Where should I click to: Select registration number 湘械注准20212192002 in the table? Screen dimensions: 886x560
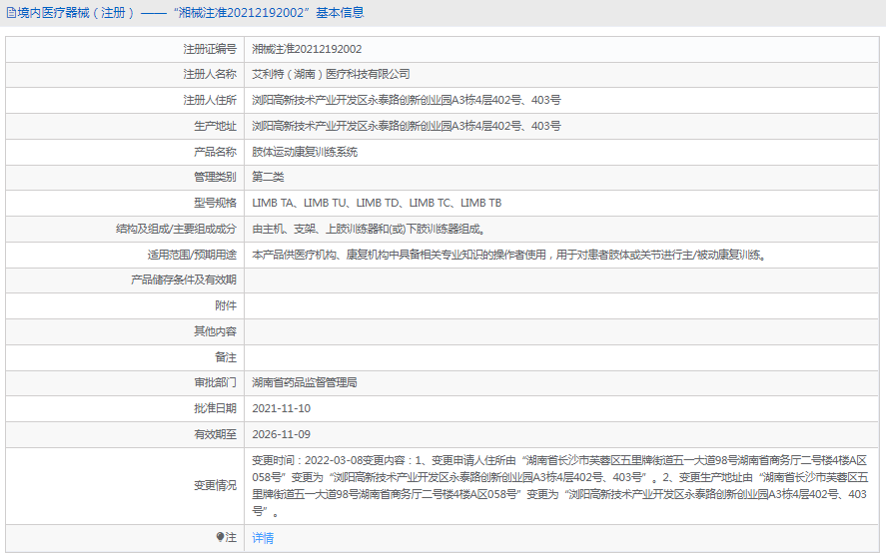click(x=307, y=49)
